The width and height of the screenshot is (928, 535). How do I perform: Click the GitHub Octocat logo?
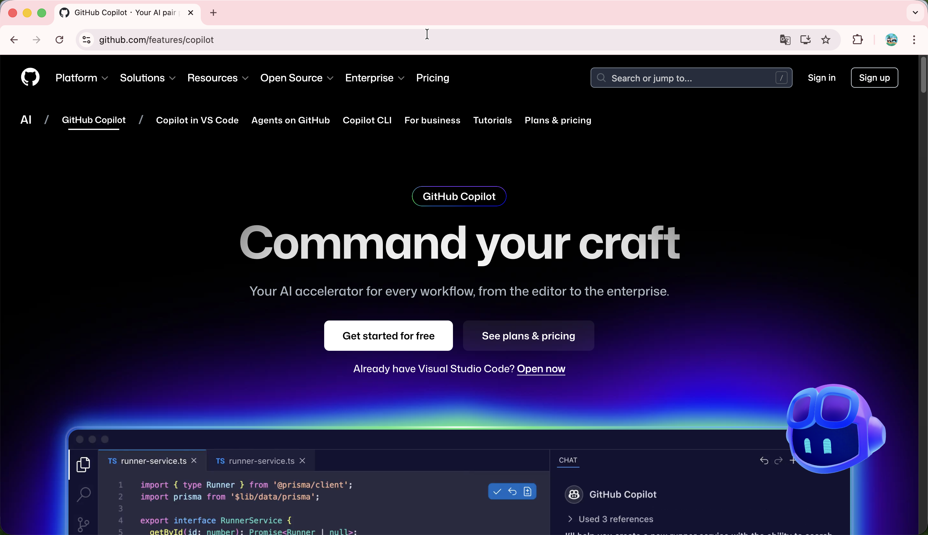click(x=30, y=77)
